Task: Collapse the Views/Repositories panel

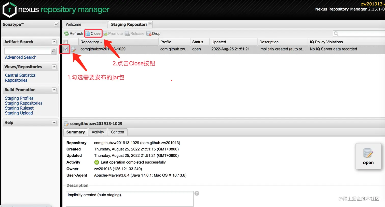Action: [54, 67]
